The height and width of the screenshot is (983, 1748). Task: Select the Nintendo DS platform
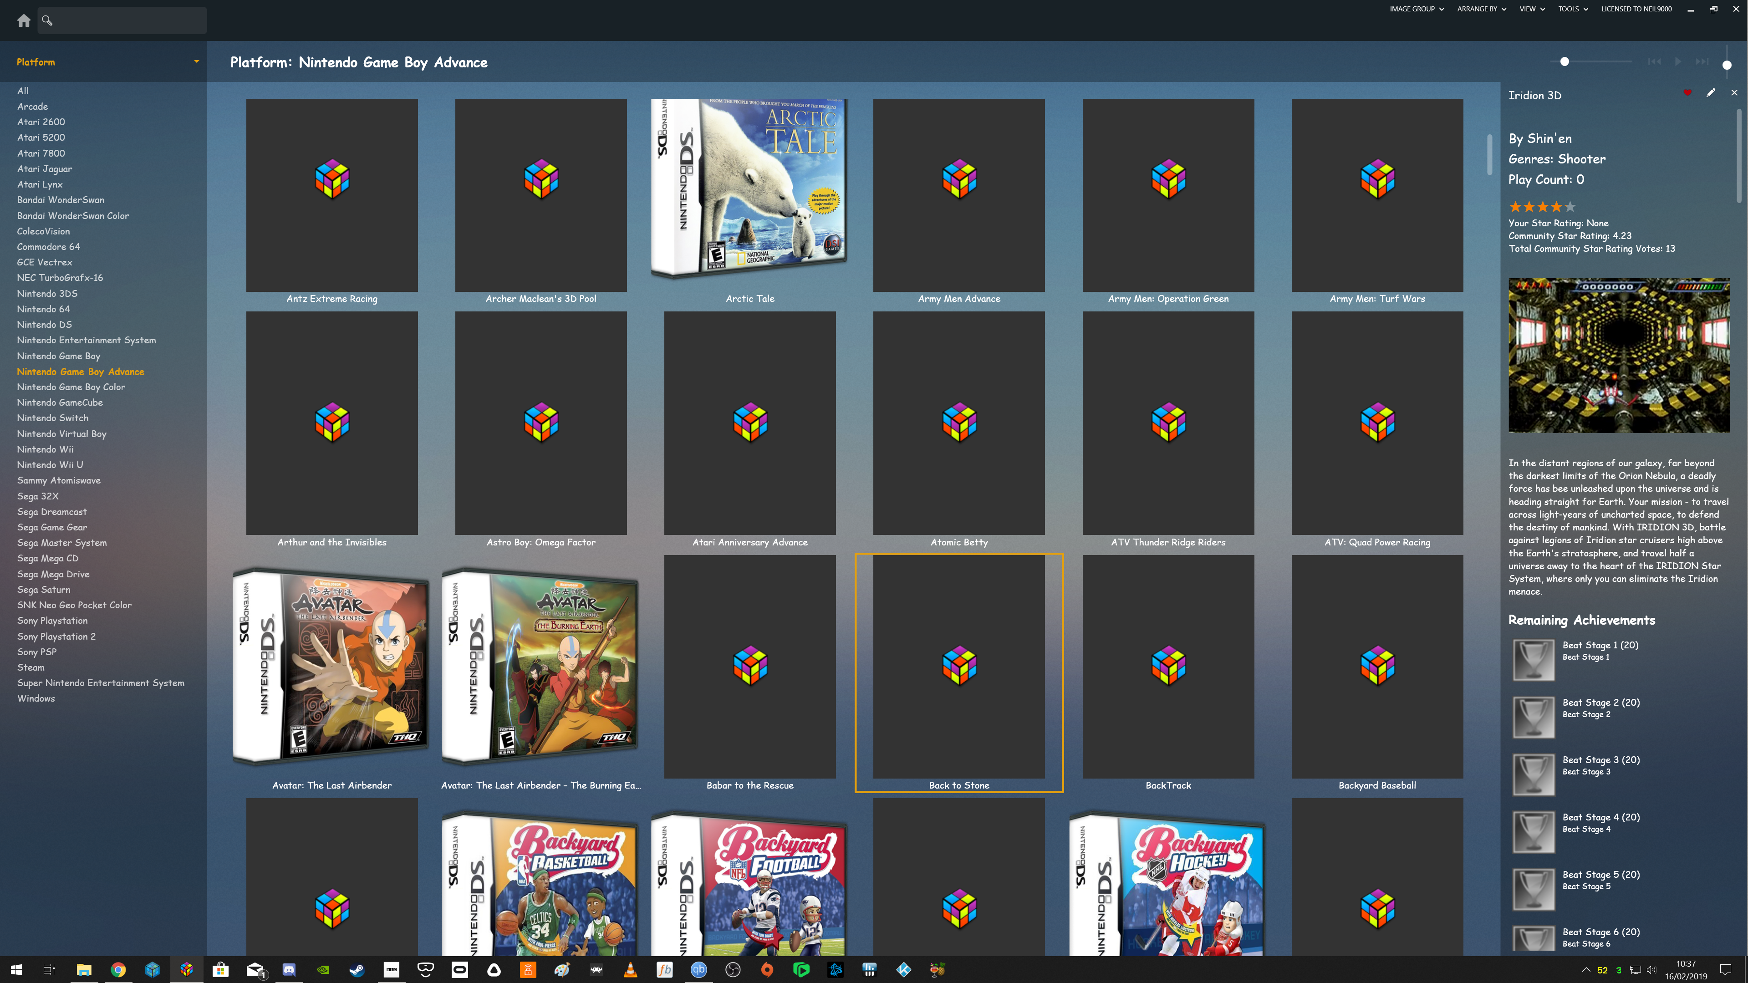click(x=44, y=324)
